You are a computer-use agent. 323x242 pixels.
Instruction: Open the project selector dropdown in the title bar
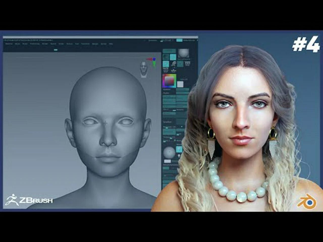click(x=167, y=40)
